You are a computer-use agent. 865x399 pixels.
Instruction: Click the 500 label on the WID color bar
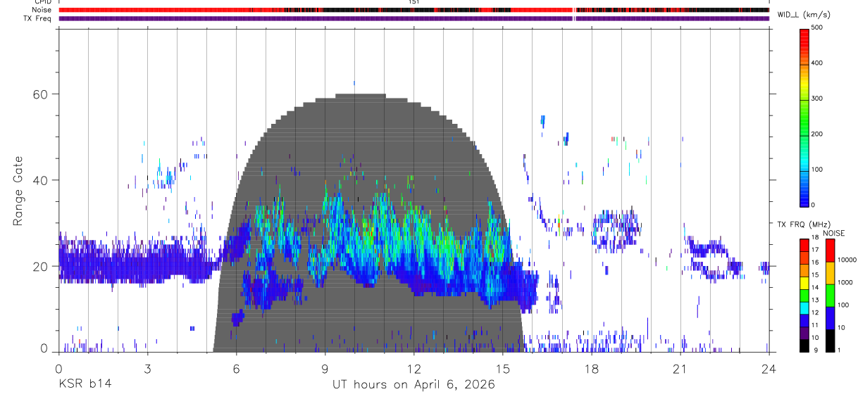[817, 28]
